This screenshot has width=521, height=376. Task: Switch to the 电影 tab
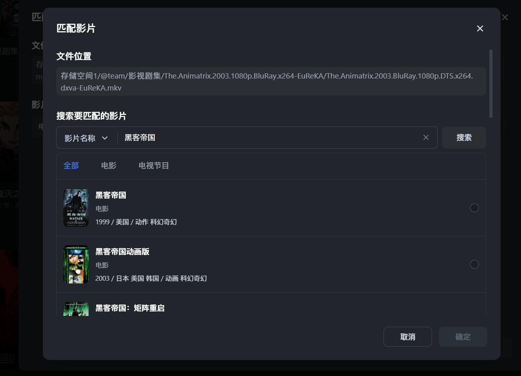(109, 165)
